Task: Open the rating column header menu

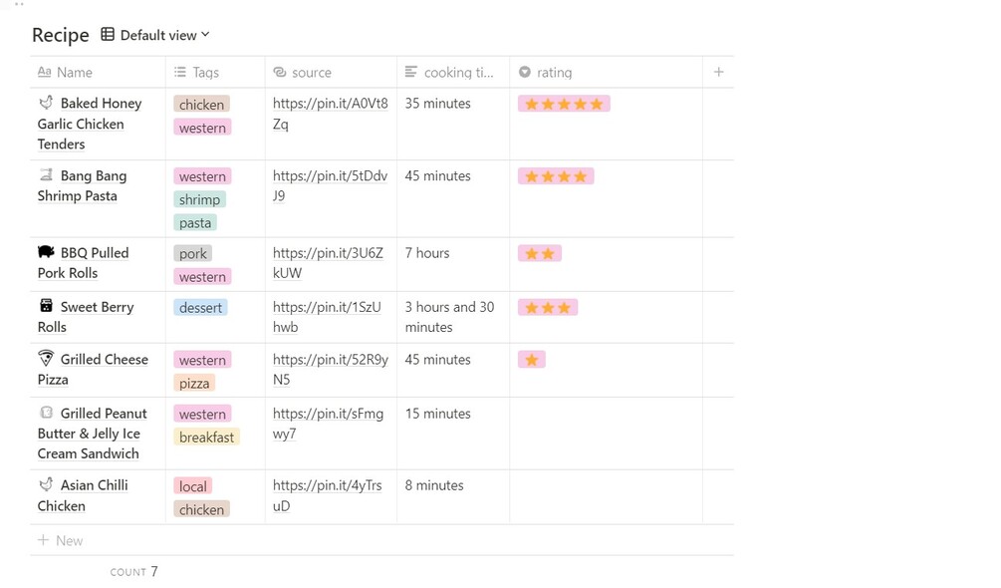Action: [554, 73]
